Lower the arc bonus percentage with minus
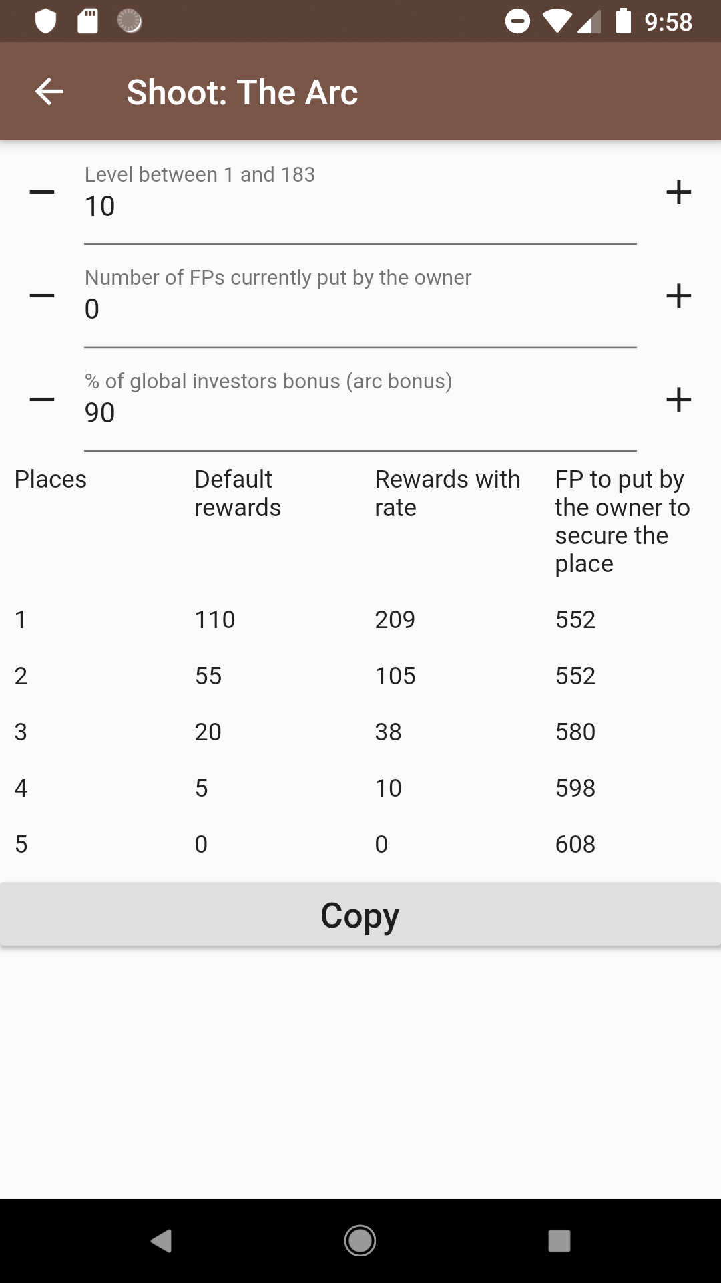The height and width of the screenshot is (1283, 721). click(41, 400)
